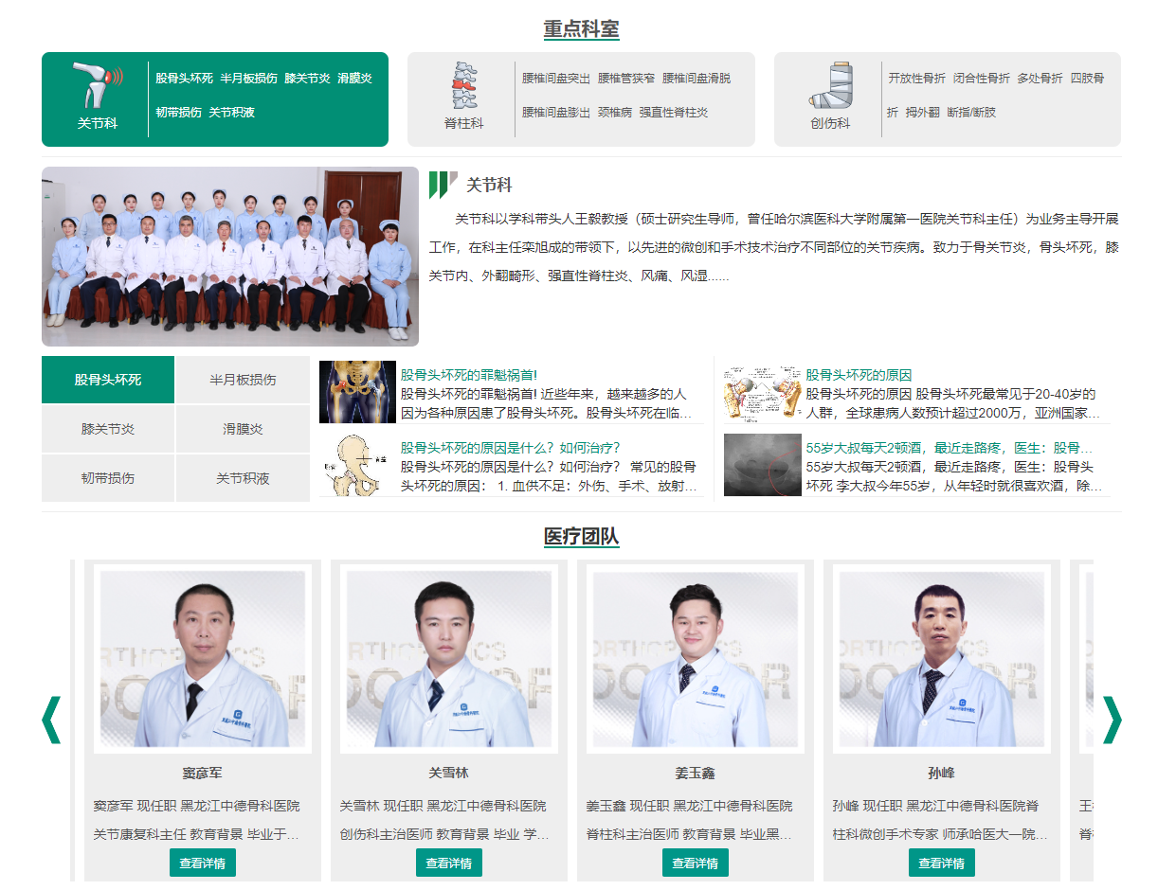Open the 颈椎病 link
The height and width of the screenshot is (890, 1176).
[x=615, y=113]
